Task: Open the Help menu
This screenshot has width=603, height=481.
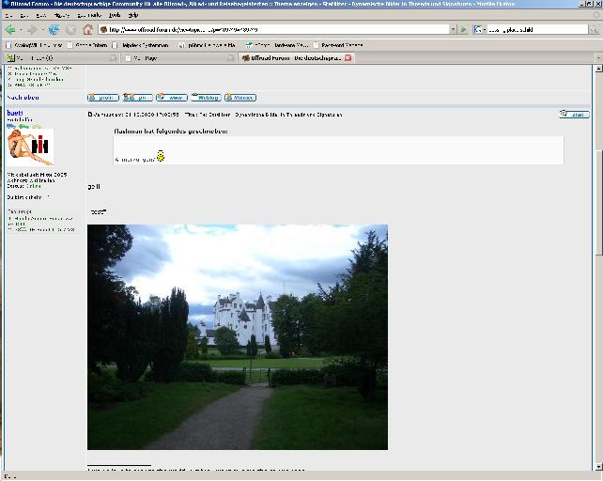Action: click(x=133, y=15)
